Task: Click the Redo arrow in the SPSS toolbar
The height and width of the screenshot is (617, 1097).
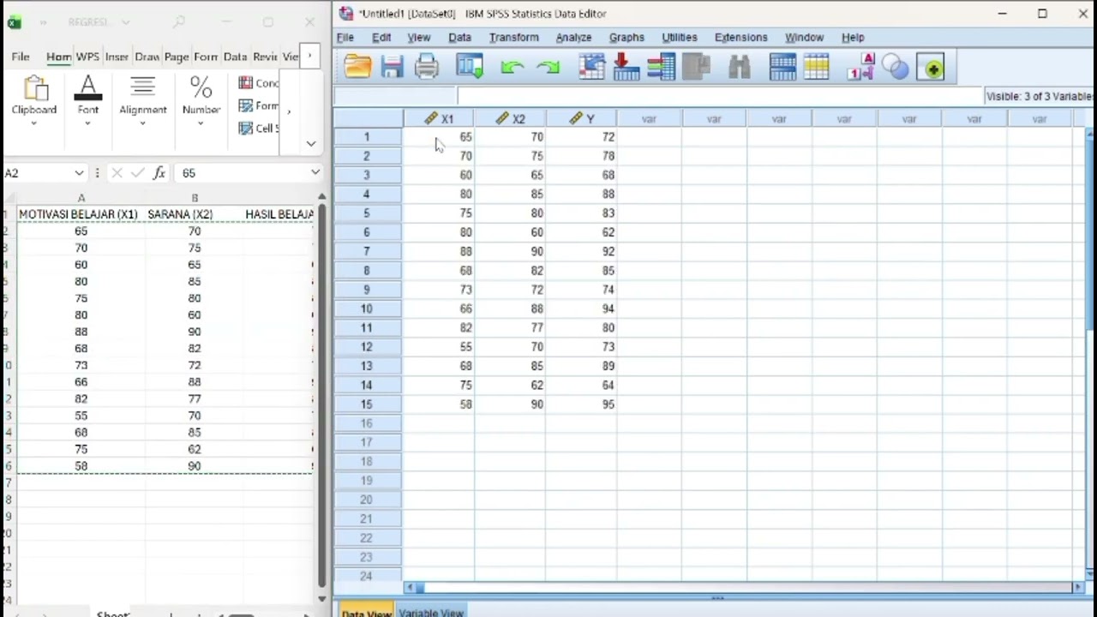Action: coord(547,67)
